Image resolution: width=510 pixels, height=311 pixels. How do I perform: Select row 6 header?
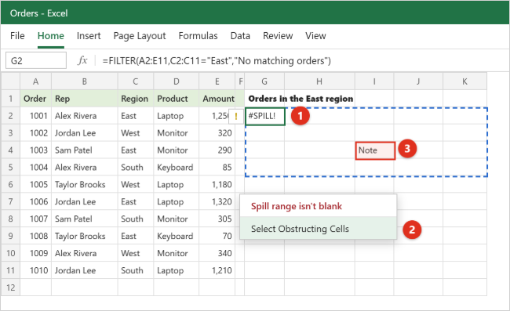[x=11, y=185]
